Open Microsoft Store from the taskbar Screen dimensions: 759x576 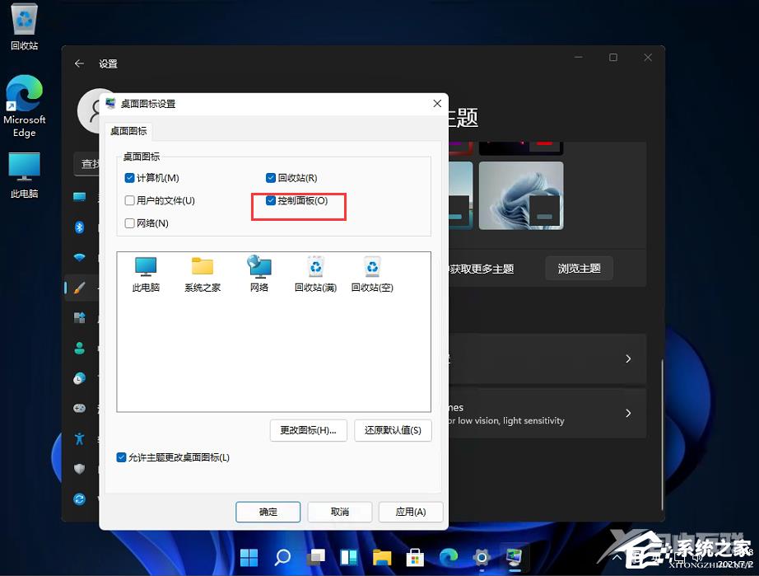(415, 557)
